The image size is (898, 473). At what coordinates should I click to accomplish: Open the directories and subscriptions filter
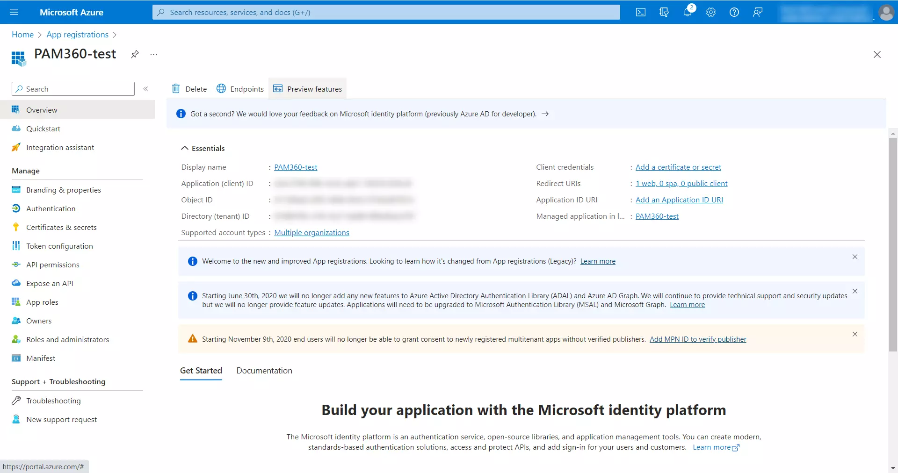(664, 12)
